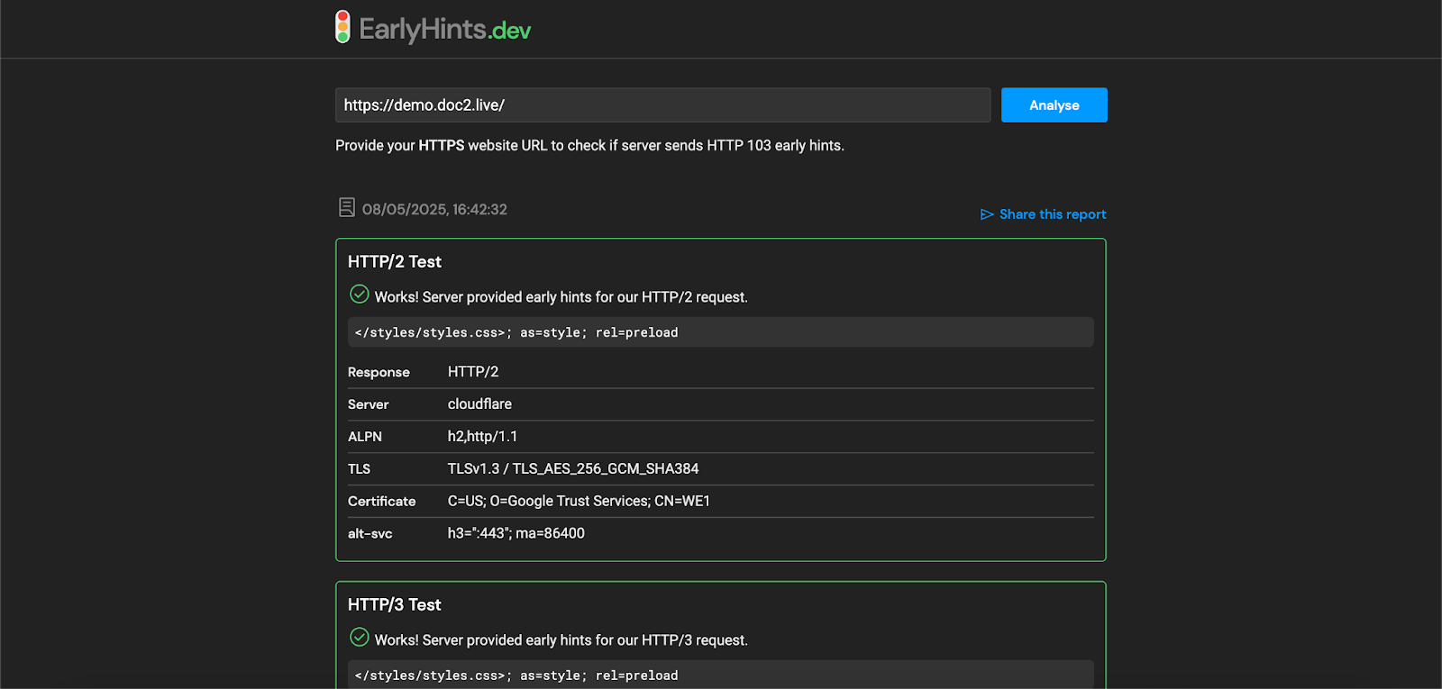Click the HTTP/3 Test heading
Screen dimensions: 1442x689
(x=395, y=605)
